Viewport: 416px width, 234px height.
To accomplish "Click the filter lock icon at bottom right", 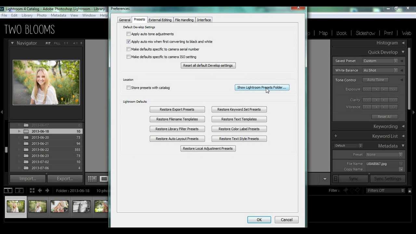I will (410, 190).
